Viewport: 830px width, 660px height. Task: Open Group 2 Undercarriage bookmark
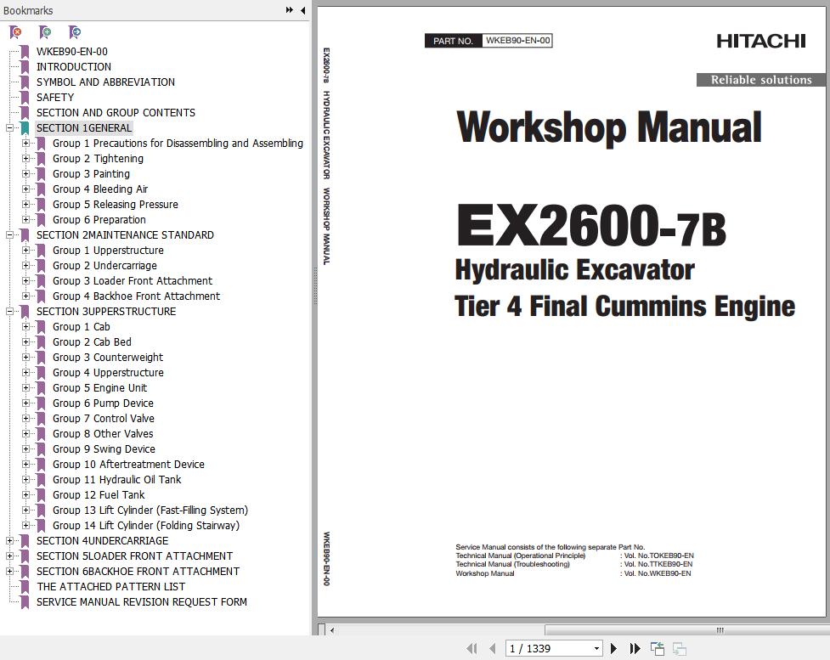coord(104,266)
